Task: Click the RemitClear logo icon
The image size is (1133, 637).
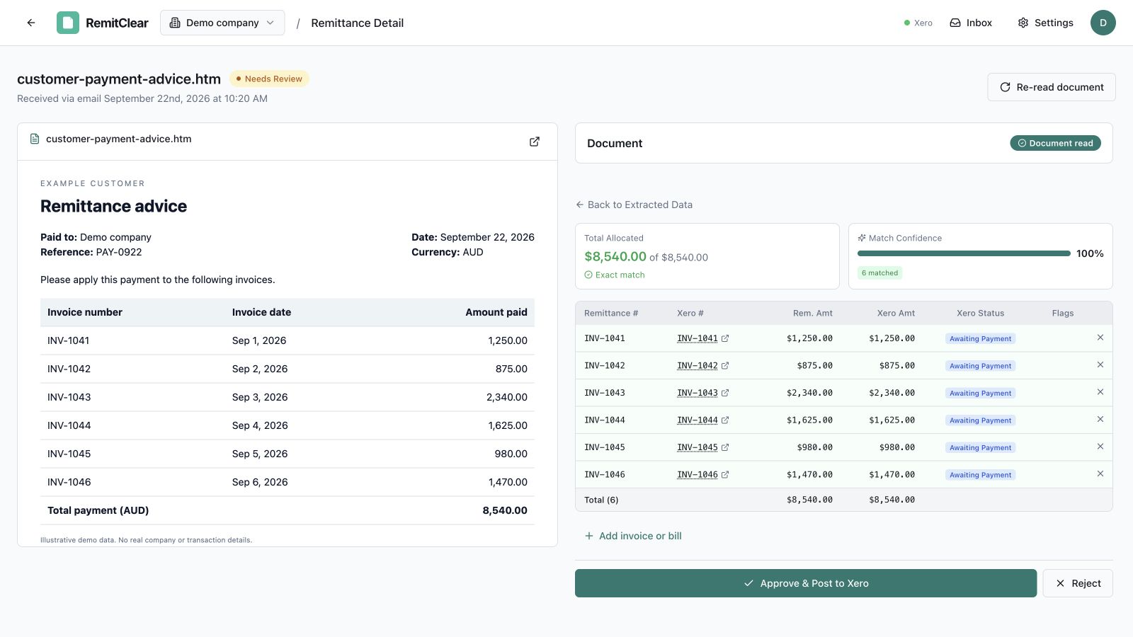Action: coord(68,23)
